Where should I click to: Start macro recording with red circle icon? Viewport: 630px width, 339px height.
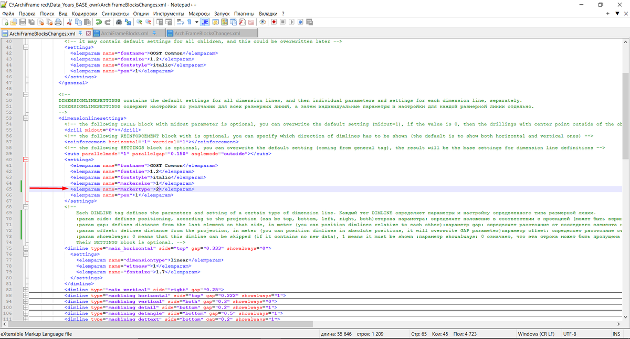coord(274,22)
